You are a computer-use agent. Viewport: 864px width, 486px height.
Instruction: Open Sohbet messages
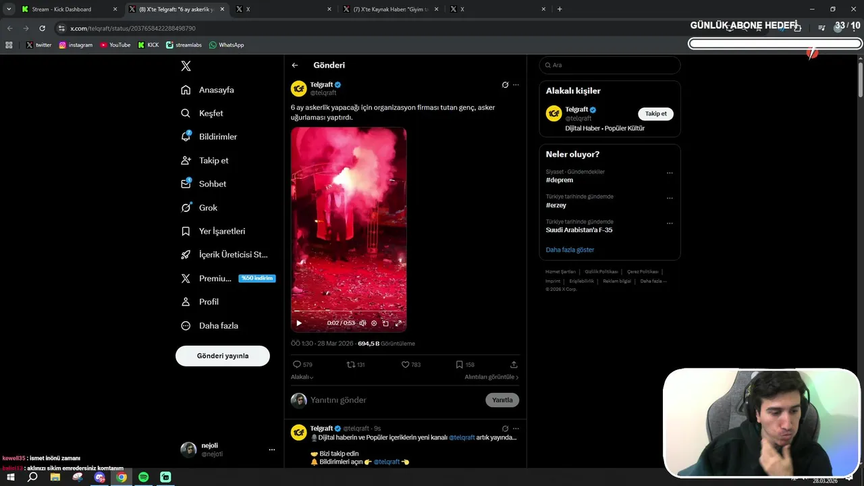click(204, 184)
